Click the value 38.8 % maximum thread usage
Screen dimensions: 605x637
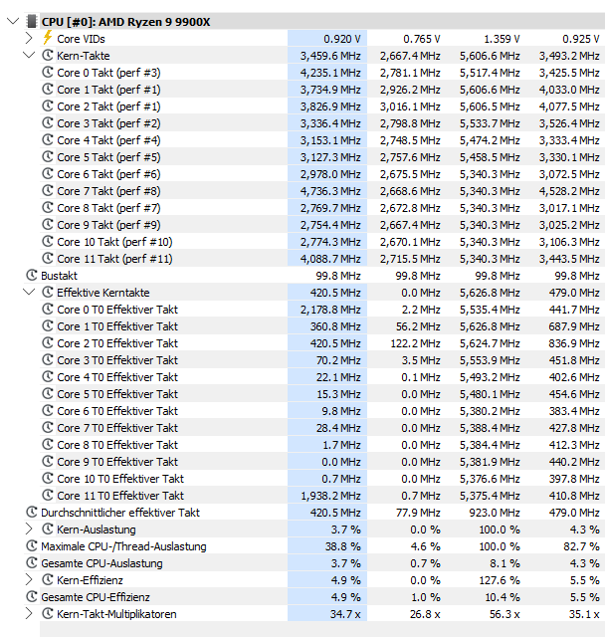click(342, 546)
